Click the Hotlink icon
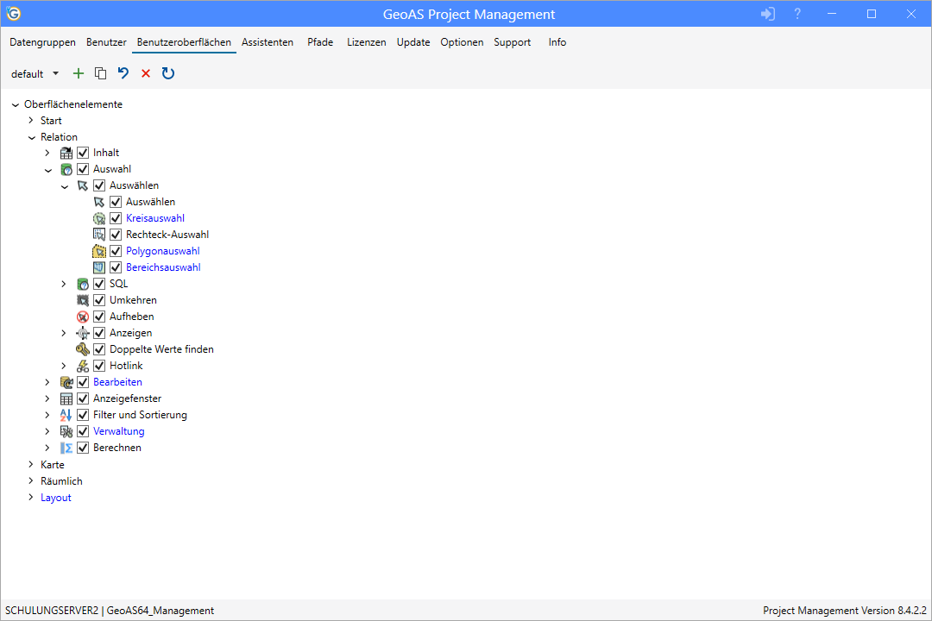This screenshot has width=932, height=621. tap(83, 366)
